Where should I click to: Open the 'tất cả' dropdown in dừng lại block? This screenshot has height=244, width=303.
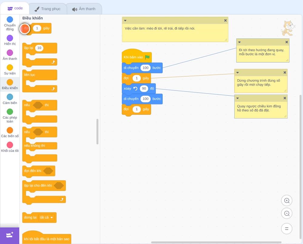[x=46, y=218]
